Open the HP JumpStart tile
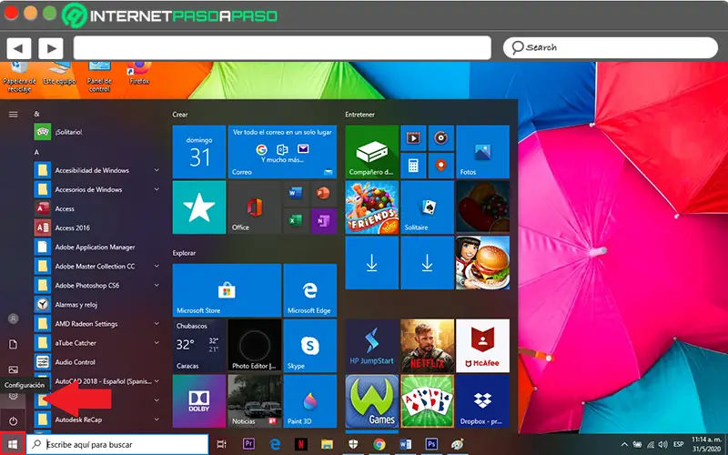The height and width of the screenshot is (455, 728). click(x=372, y=346)
